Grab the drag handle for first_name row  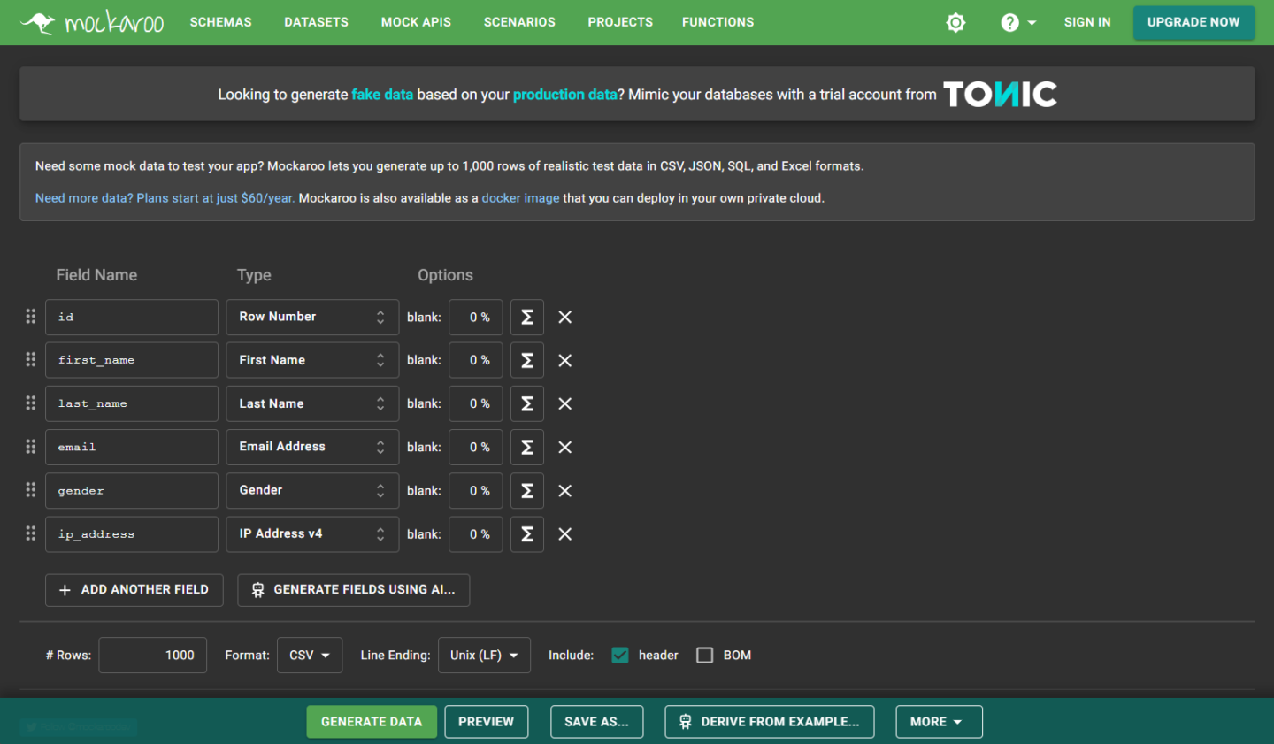click(31, 359)
